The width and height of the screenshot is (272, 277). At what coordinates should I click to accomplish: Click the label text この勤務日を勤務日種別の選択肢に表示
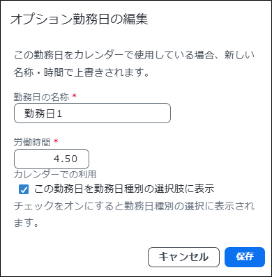[x=124, y=189]
